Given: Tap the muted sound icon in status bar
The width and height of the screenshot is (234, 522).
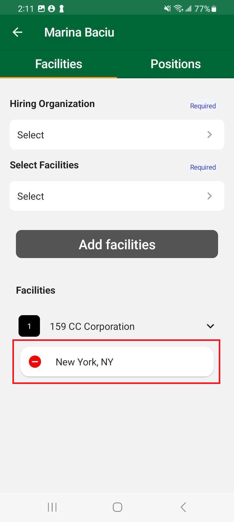Looking at the screenshot, I should tap(167, 9).
